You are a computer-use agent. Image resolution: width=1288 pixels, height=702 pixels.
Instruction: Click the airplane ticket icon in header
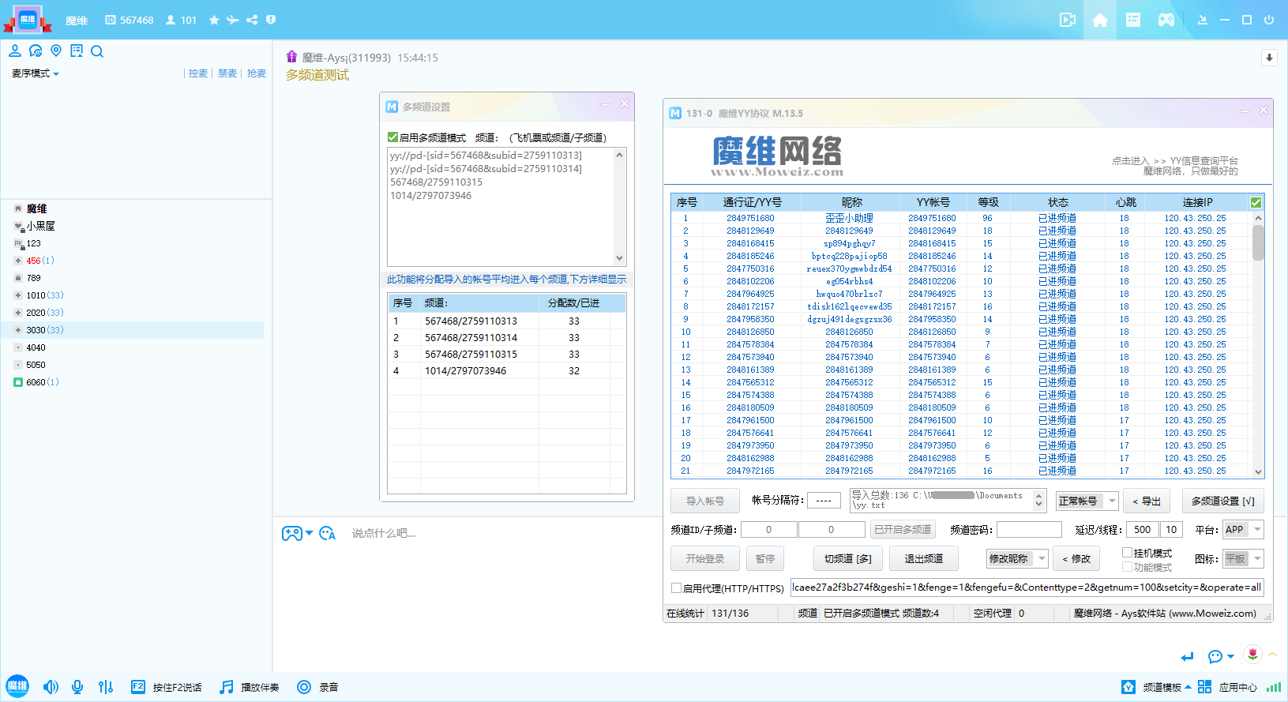[233, 20]
